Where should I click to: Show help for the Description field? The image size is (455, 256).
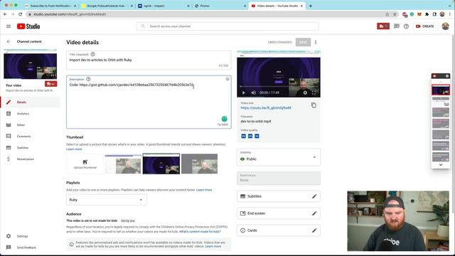click(x=88, y=79)
